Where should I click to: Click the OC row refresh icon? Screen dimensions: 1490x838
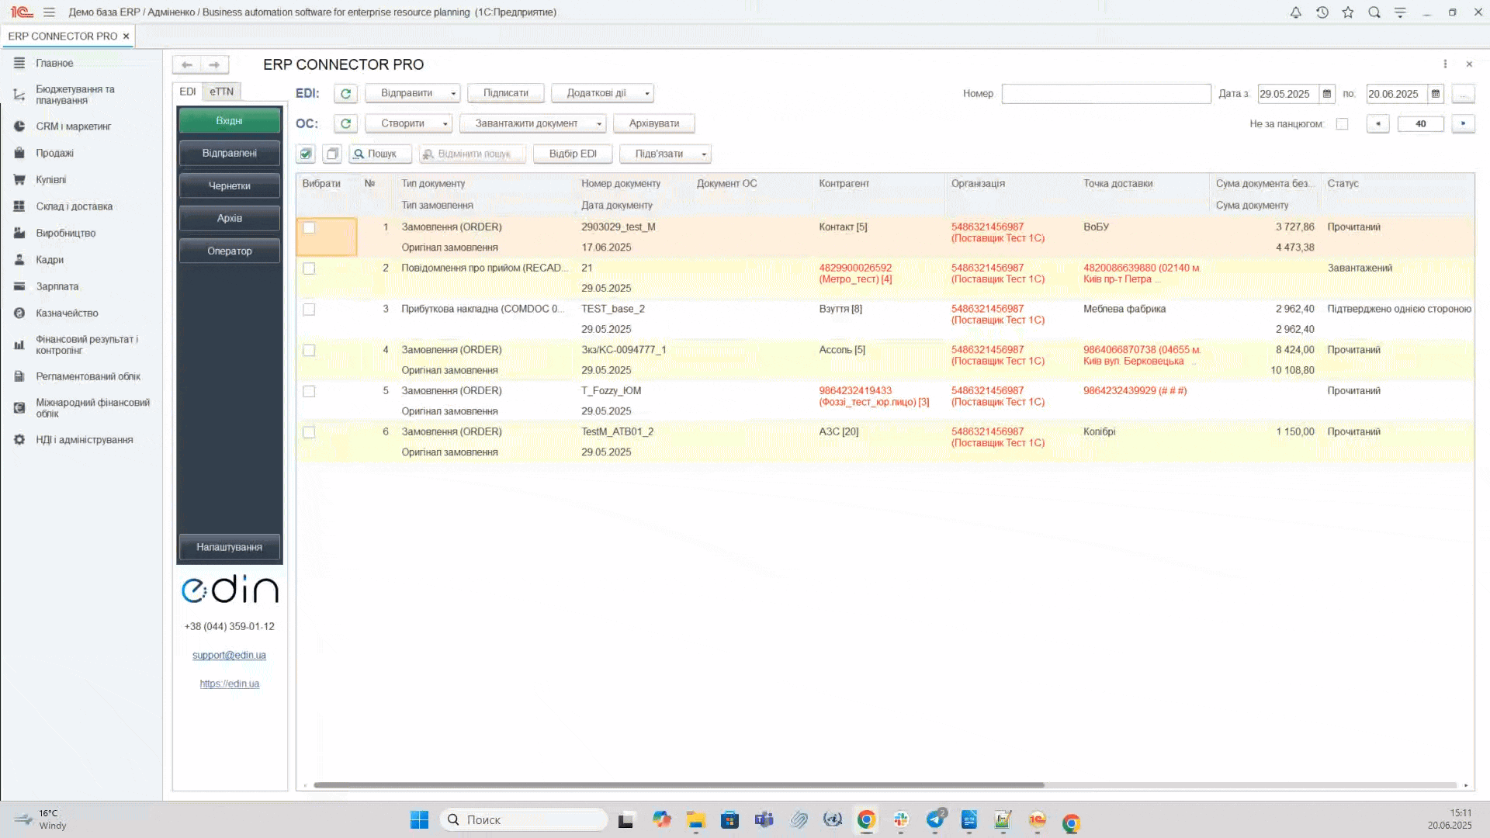[345, 123]
